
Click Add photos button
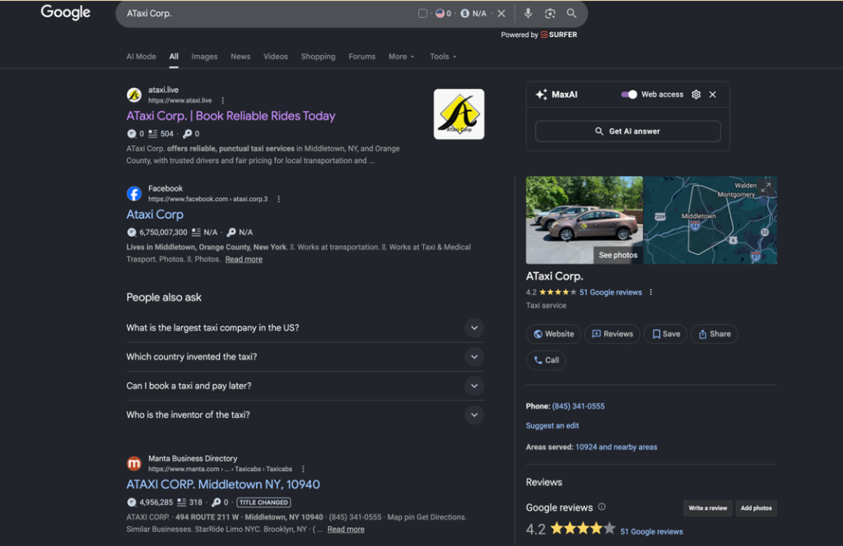(x=756, y=508)
